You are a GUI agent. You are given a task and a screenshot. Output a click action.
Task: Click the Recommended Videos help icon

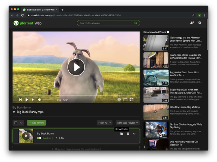coord(168,32)
